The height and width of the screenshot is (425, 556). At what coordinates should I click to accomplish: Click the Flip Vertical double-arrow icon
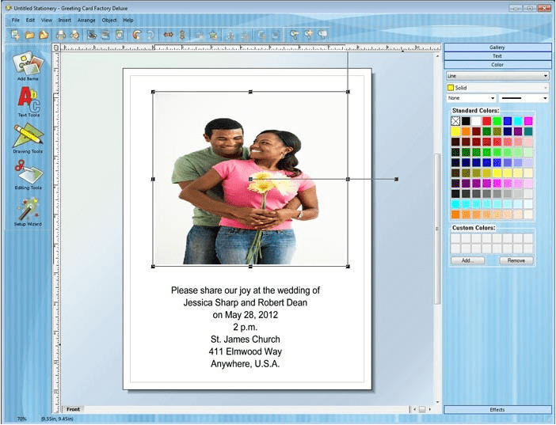[x=182, y=35]
